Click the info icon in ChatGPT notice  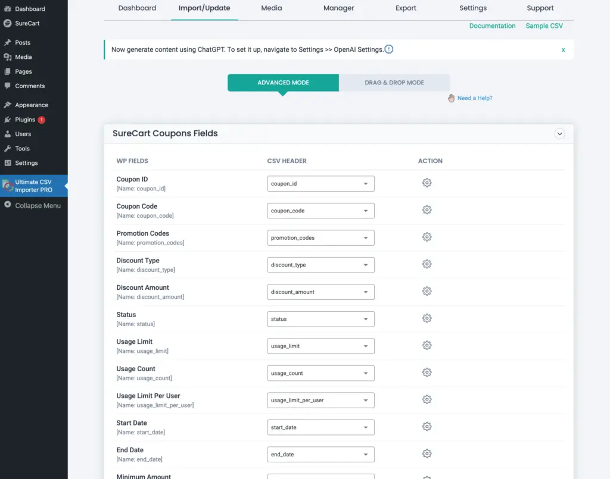point(389,49)
